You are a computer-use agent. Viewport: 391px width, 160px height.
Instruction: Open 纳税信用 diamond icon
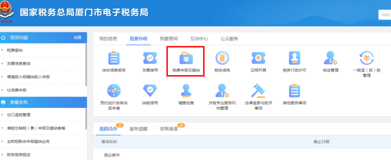[150, 91]
